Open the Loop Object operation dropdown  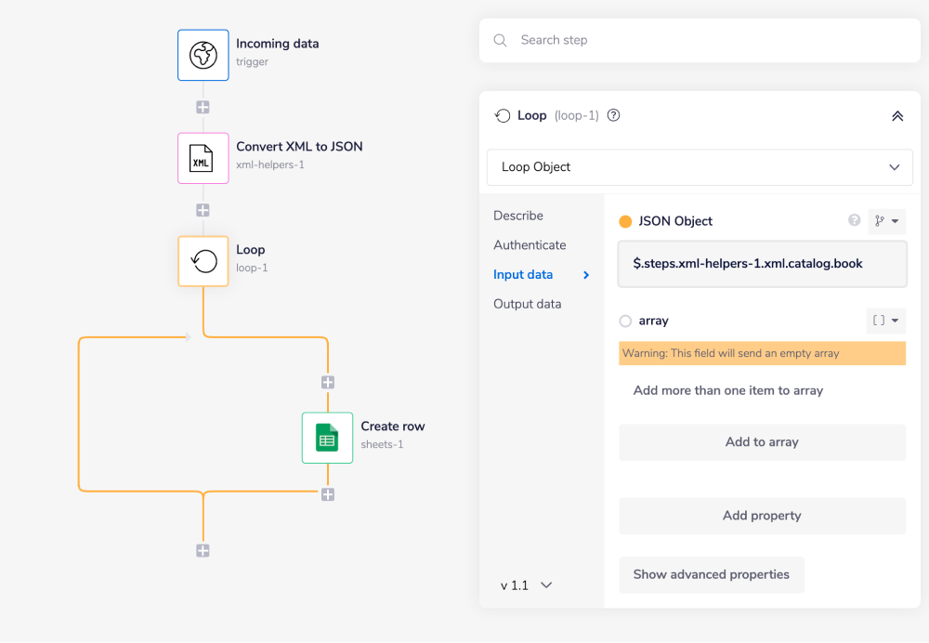[700, 167]
